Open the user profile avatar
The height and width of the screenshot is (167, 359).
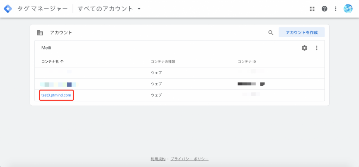point(348,9)
